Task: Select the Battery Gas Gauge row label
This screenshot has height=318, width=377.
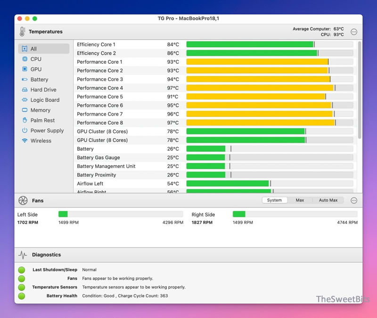Action: point(98,158)
